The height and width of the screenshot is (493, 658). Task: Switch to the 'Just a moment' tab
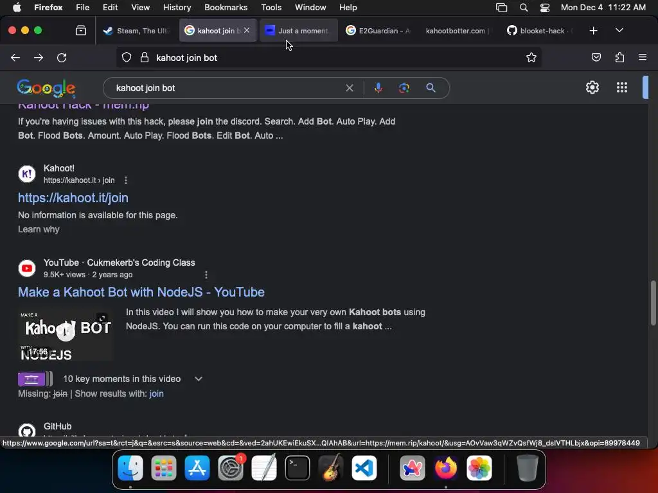[298, 31]
